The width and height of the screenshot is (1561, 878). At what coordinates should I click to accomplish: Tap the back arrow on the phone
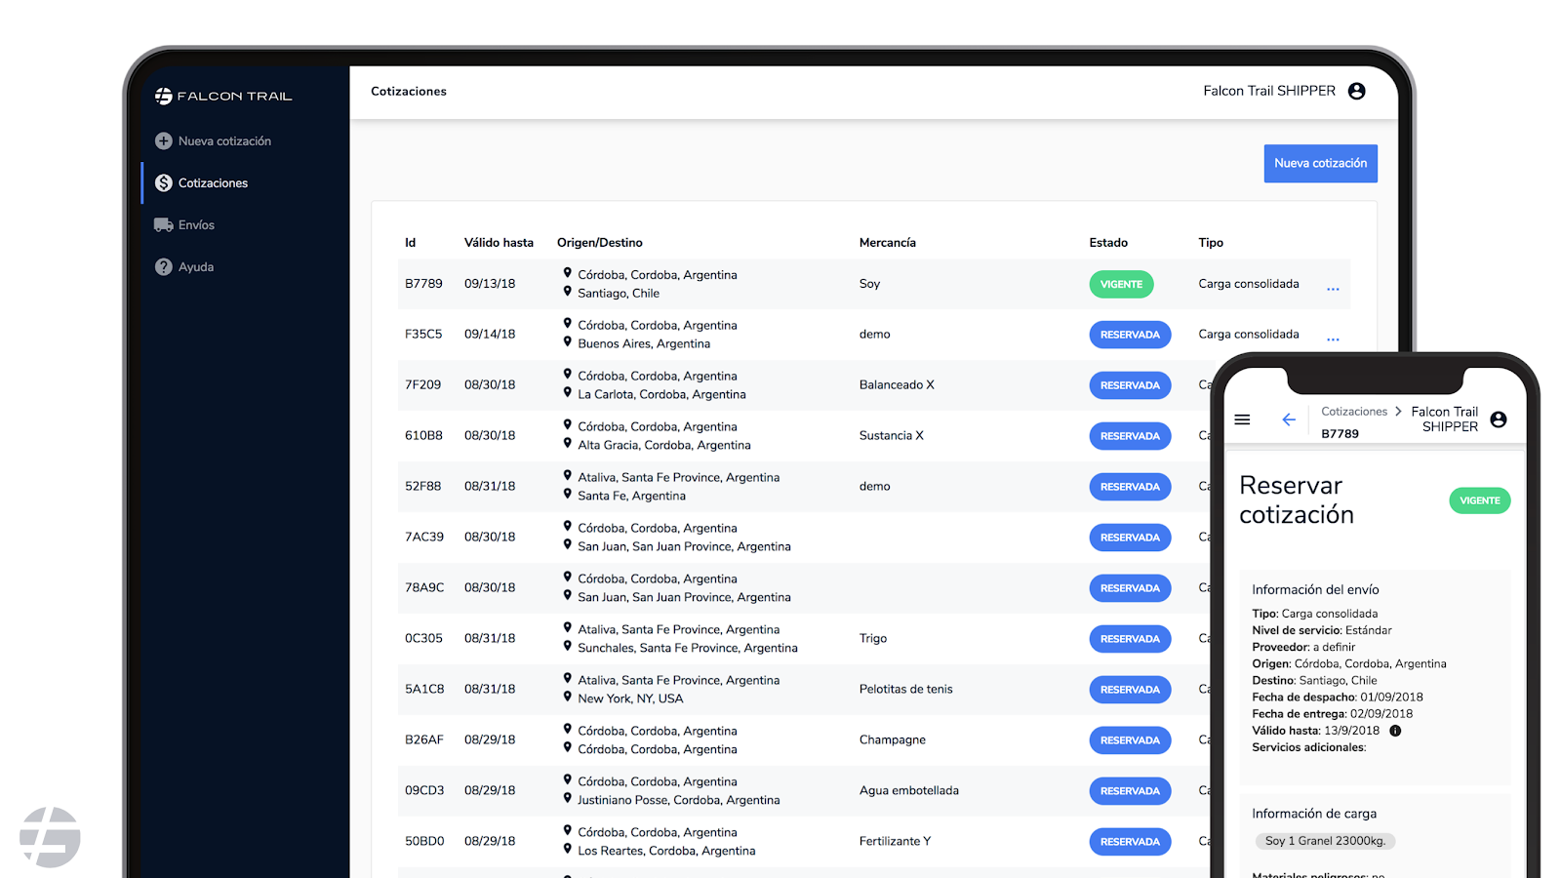1289,419
